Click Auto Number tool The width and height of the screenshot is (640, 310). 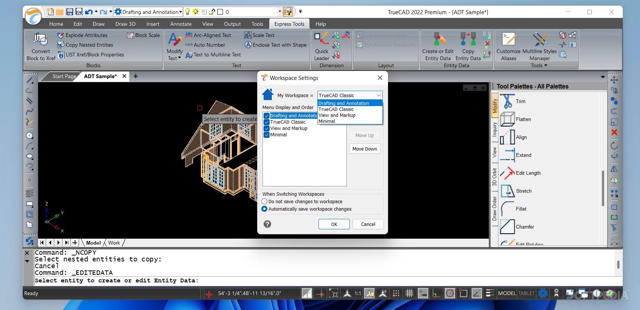click(x=205, y=45)
